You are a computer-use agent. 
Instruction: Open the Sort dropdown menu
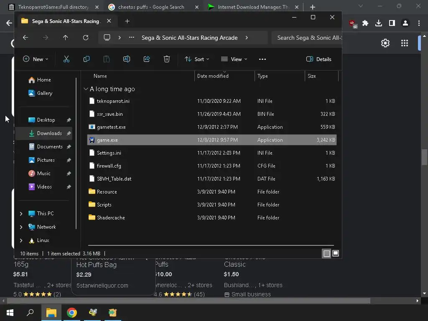pos(197,59)
